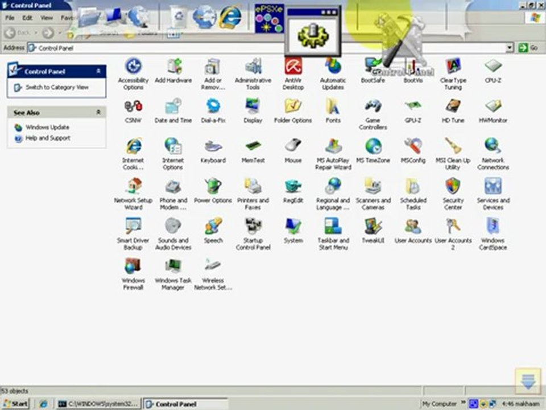Open MSI Clean Up Utility icon

[453, 154]
